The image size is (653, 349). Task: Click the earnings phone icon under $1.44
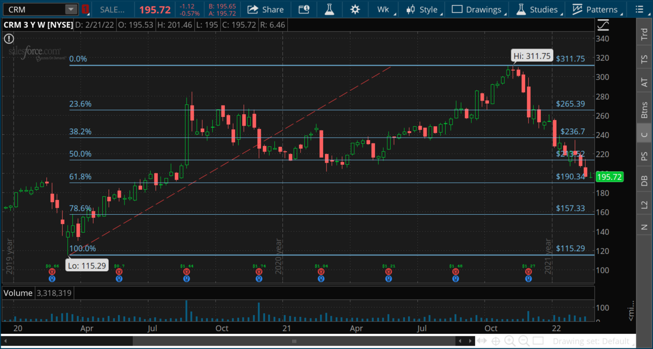tap(187, 272)
